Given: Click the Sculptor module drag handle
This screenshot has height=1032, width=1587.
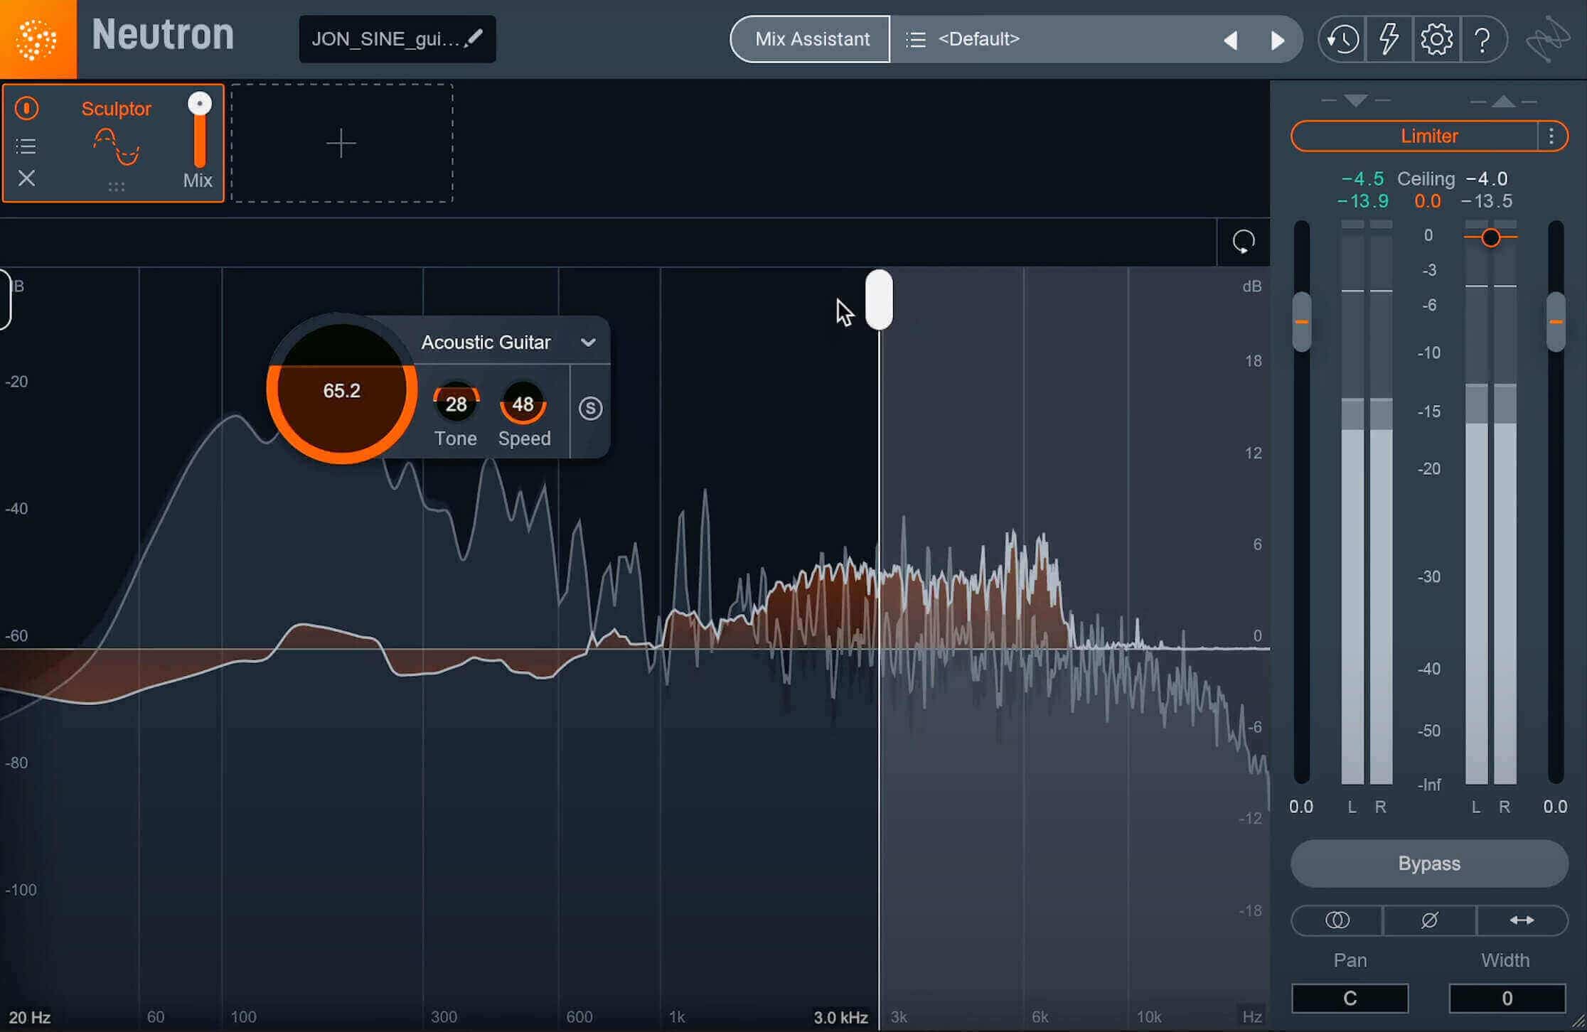Looking at the screenshot, I should pyautogui.click(x=116, y=186).
